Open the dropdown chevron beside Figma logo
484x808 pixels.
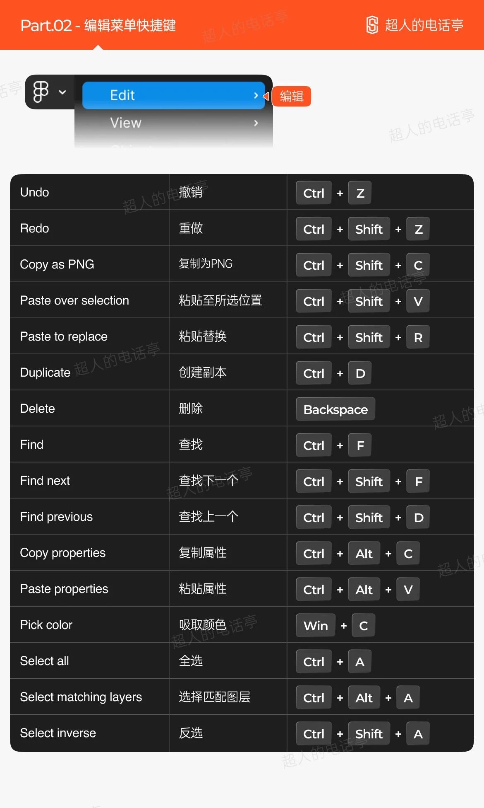[x=62, y=92]
